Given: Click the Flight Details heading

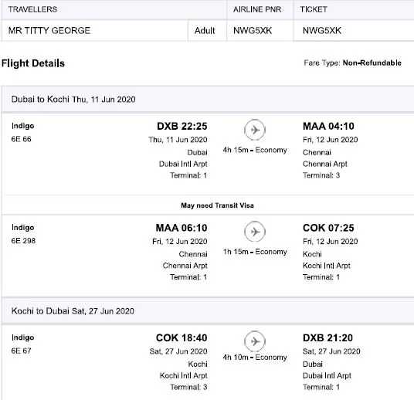Looking at the screenshot, I should coord(33,63).
